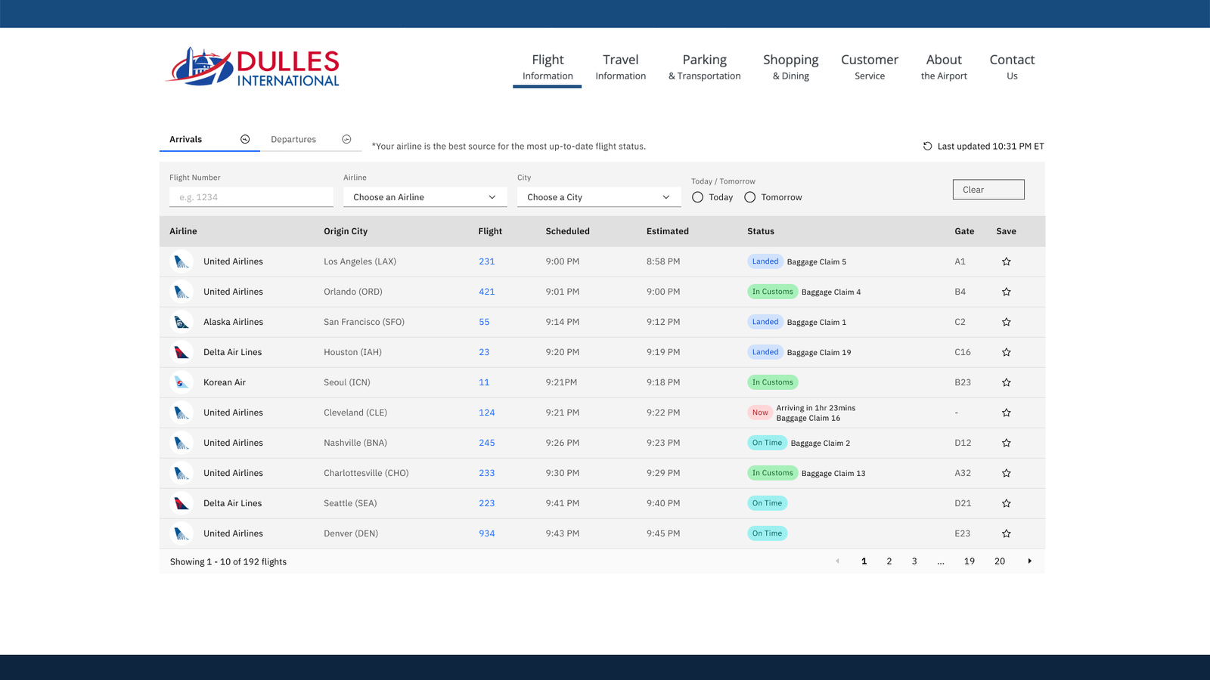Save Delta flight 223 from Seattle
Viewport: 1210px width, 680px height.
(x=1007, y=503)
